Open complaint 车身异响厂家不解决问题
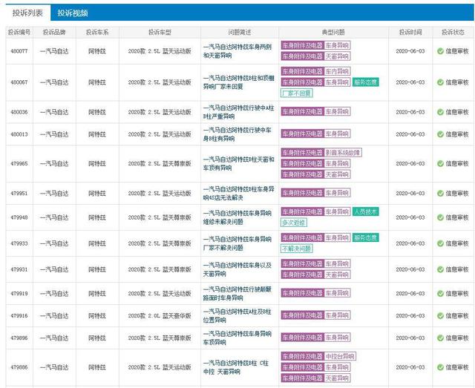The height and width of the screenshot is (388, 475). 237,243
